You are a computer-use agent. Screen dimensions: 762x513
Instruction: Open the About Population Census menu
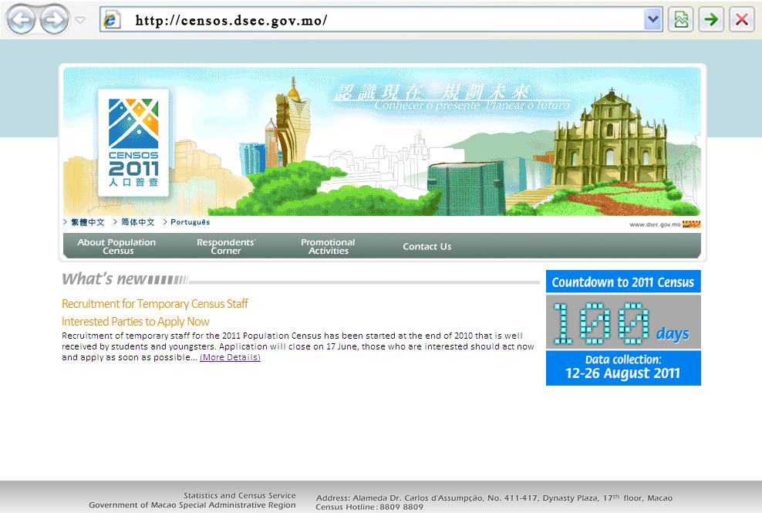[116, 247]
